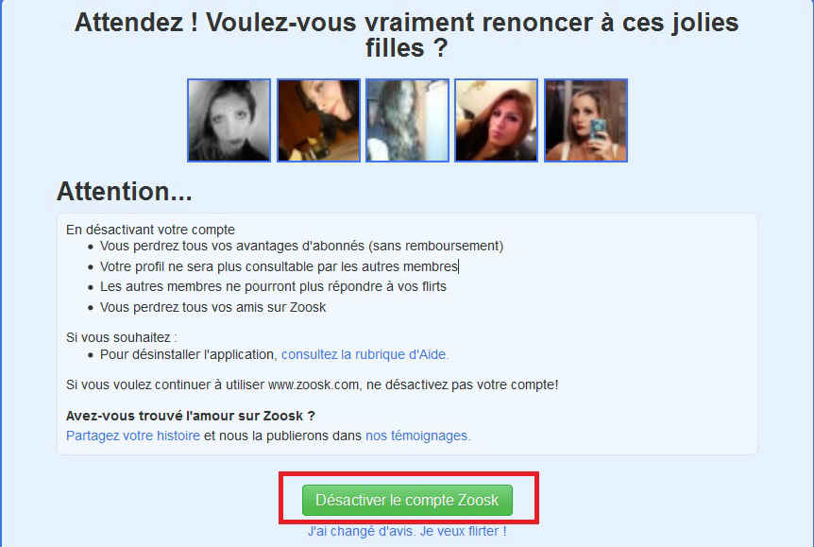The image size is (814, 547).
Task: Open the second profile photo thumbnail
Action: (x=318, y=121)
